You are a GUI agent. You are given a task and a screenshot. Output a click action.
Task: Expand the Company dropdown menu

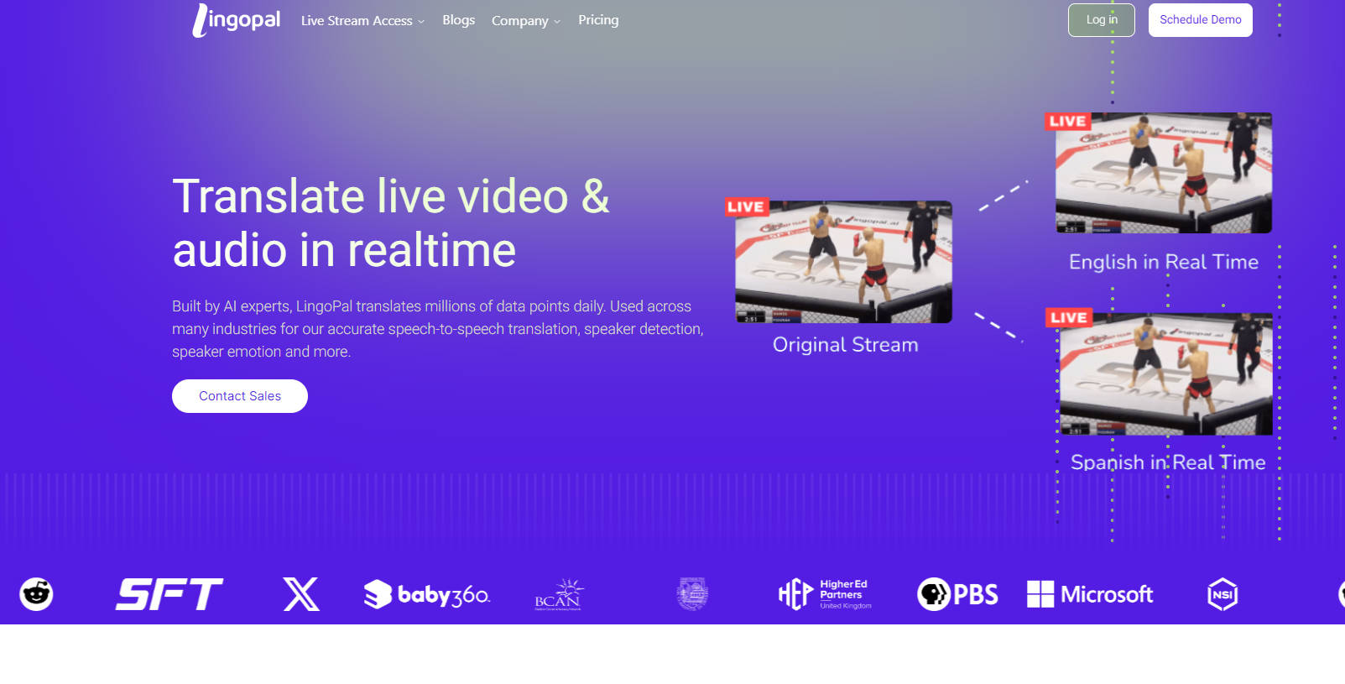[525, 21]
